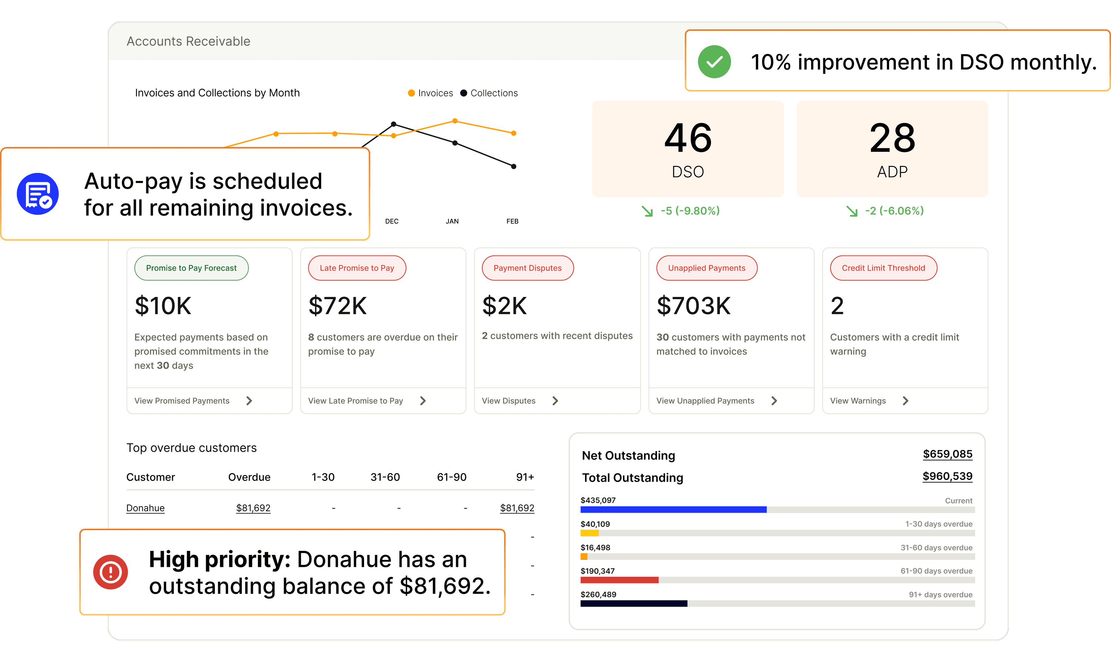This screenshot has height=662, width=1111.
Task: Click Donahue's $81,692 amount in 91+ column
Action: coord(517,508)
